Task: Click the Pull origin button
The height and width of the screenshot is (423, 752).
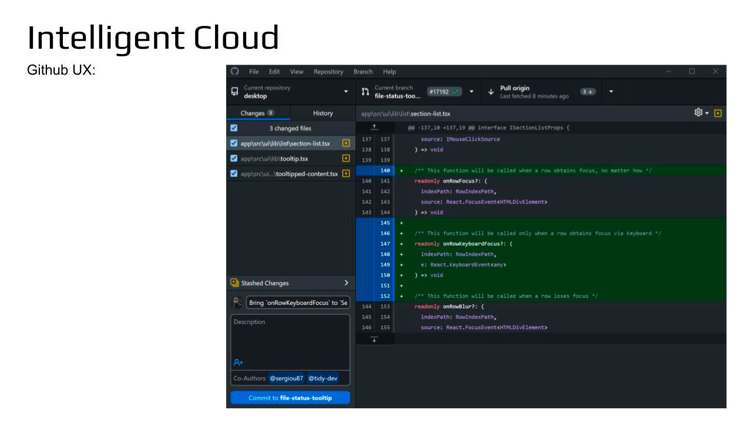Action: click(x=533, y=92)
